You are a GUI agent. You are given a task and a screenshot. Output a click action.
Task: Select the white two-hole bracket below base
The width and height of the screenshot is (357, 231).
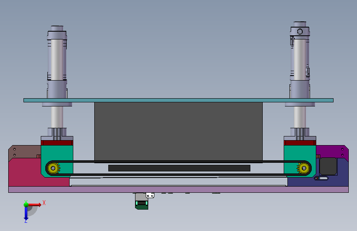point(150,195)
